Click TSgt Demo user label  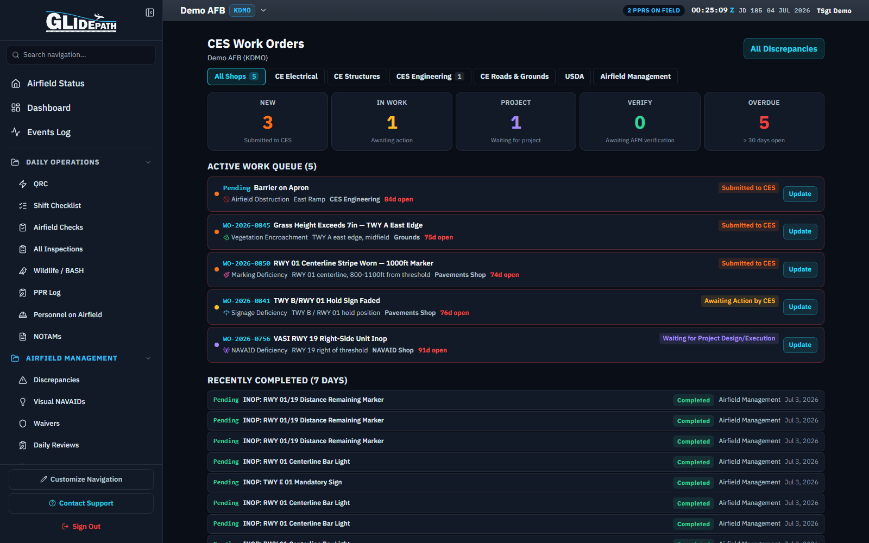pyautogui.click(x=834, y=11)
